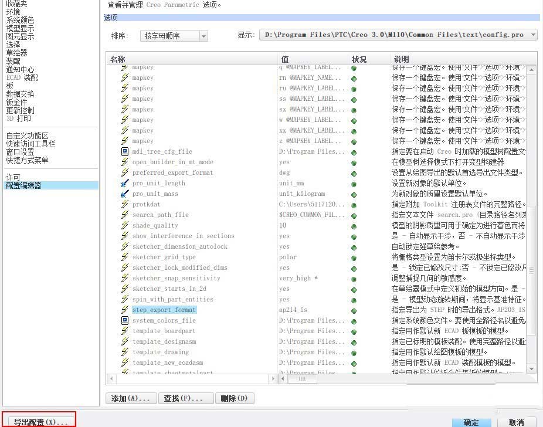Click the wand icon beside pro_unit_length

tap(125, 183)
